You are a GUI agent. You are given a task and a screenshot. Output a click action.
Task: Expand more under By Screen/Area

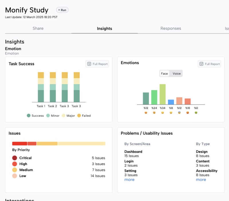pyautogui.click(x=129, y=180)
